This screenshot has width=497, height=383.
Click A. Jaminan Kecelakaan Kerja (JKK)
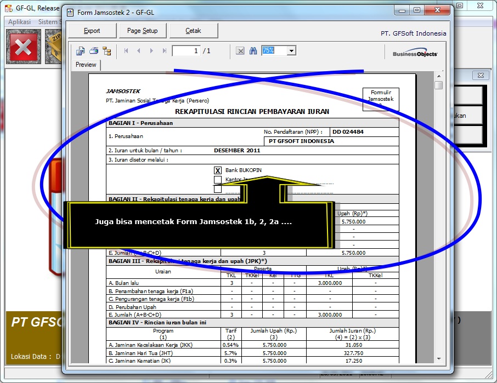150,345
